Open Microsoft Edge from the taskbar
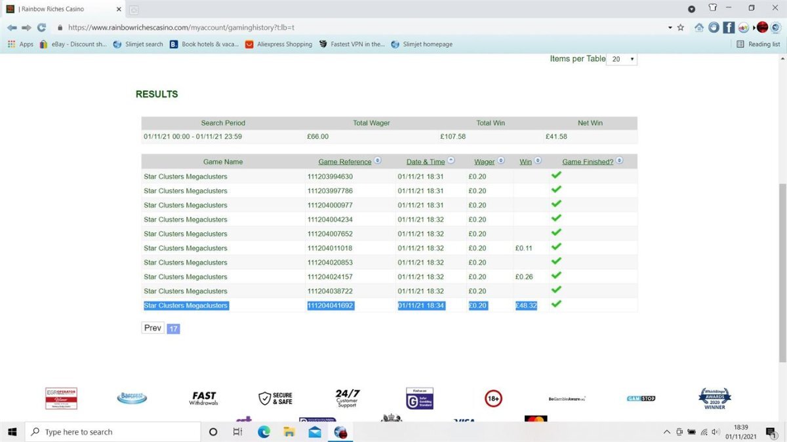 click(264, 432)
